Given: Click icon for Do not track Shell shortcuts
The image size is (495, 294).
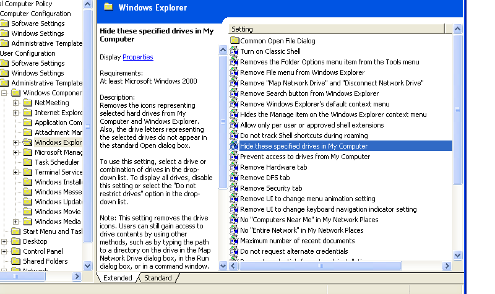Looking at the screenshot, I should (234, 136).
